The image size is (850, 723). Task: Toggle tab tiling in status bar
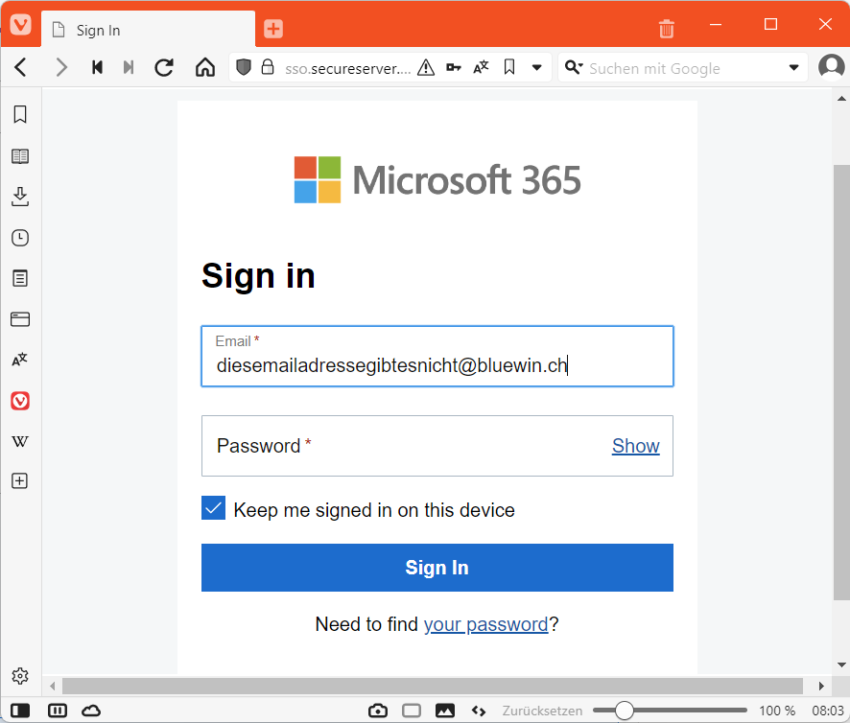point(57,711)
